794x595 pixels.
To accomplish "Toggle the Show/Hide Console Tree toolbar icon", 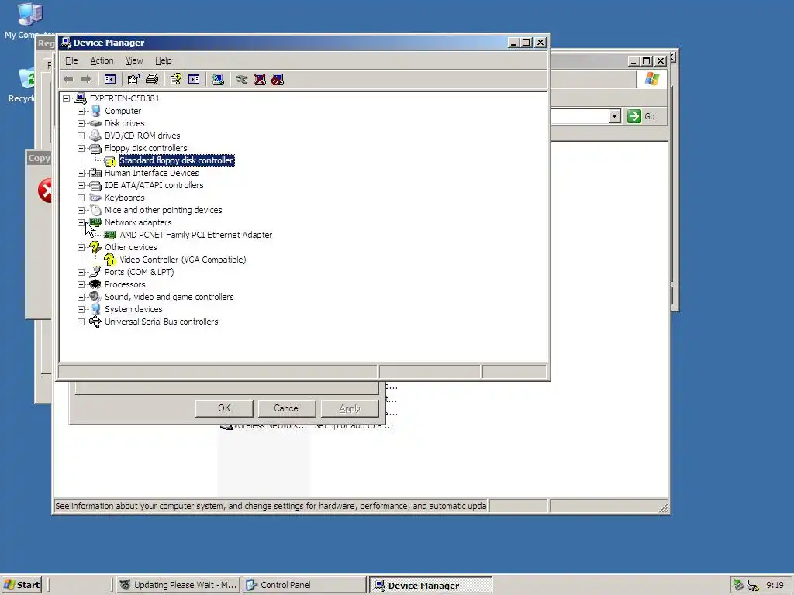I will tap(110, 80).
